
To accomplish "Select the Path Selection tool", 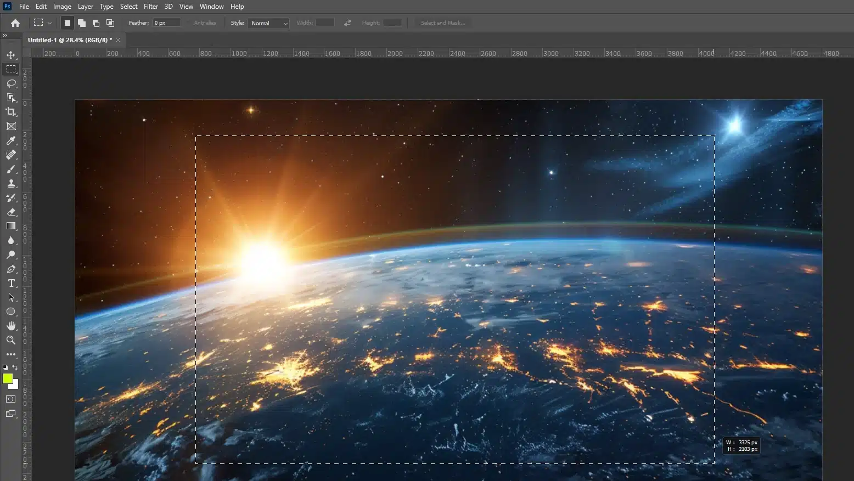I will click(11, 297).
